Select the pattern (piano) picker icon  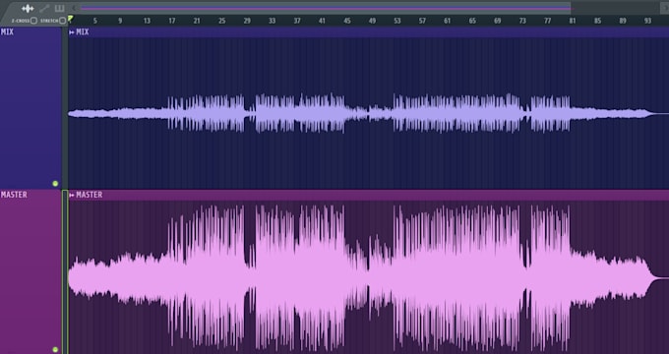click(59, 9)
